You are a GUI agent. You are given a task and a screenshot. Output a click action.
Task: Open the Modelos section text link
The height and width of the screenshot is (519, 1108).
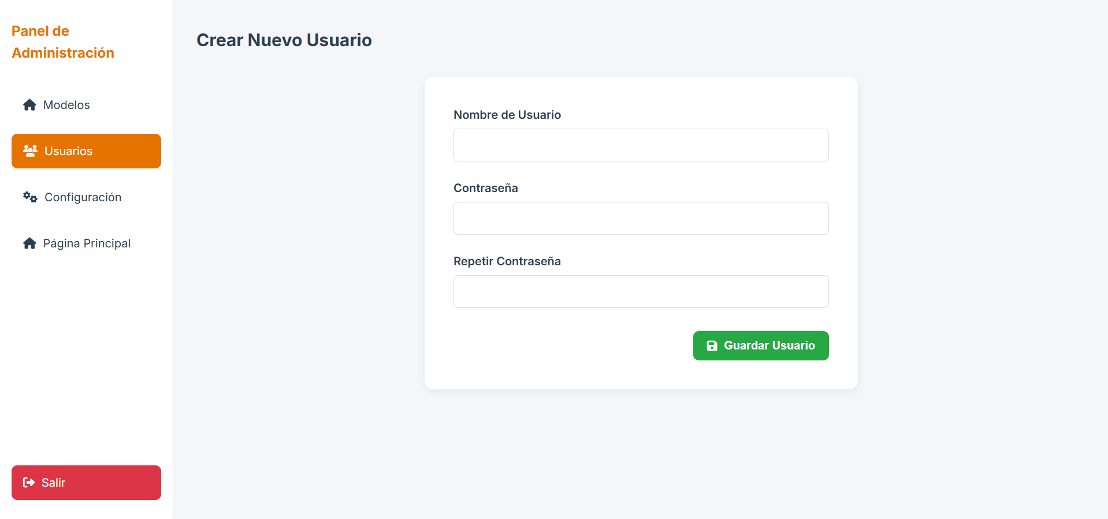point(66,105)
